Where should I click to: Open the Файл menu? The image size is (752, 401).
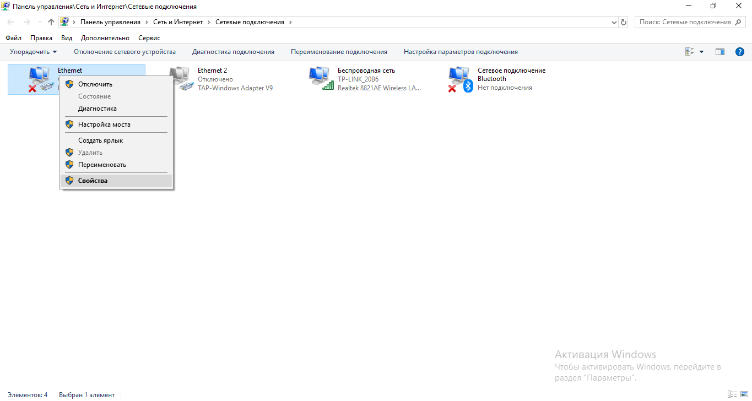(13, 38)
